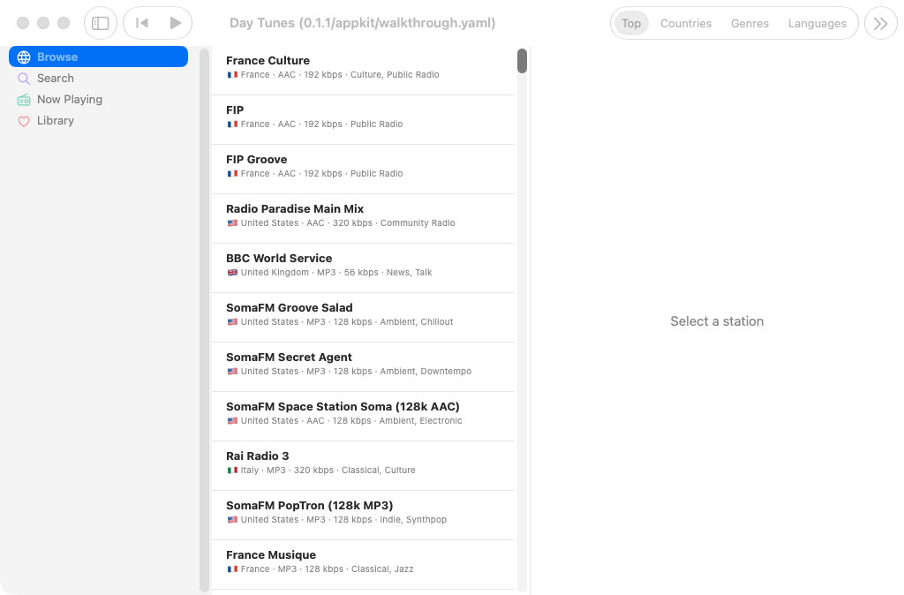The image size is (904, 595).
Task: Select Radio Paradise Main Mix
Action: click(363, 219)
